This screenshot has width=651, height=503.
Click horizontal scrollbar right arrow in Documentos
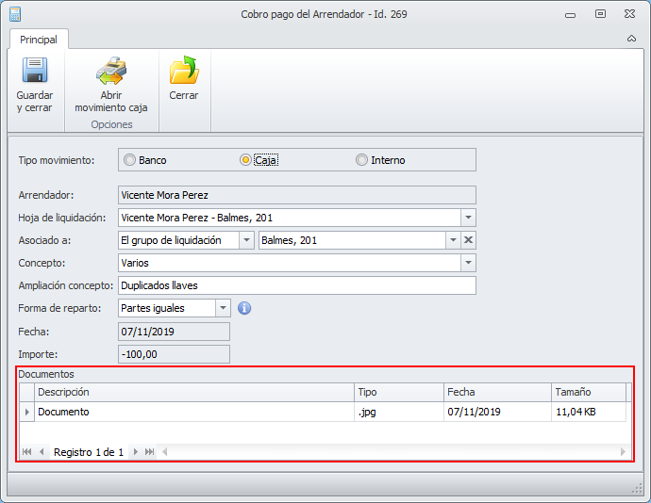tap(623, 451)
